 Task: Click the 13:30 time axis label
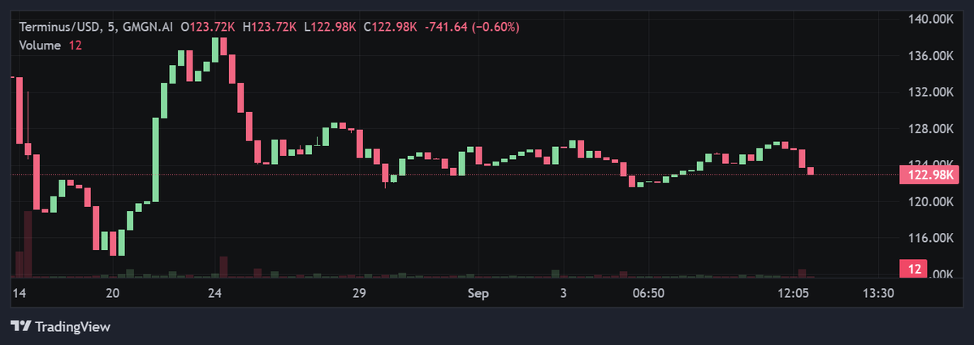pyautogui.click(x=877, y=292)
